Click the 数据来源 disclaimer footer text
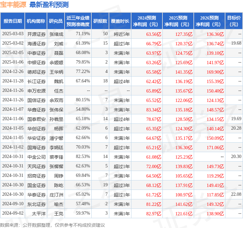 [x=53, y=225]
